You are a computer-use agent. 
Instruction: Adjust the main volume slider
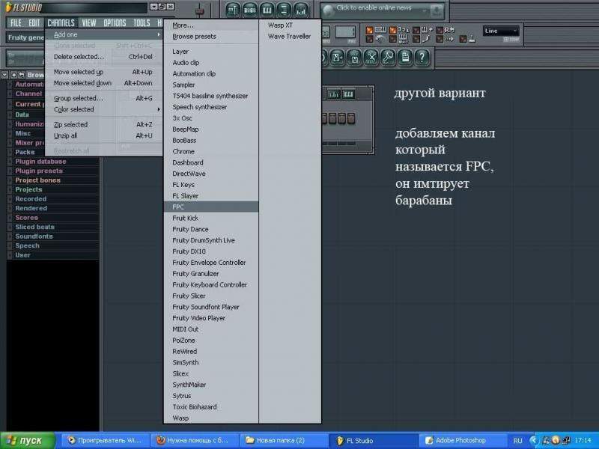(200, 11)
